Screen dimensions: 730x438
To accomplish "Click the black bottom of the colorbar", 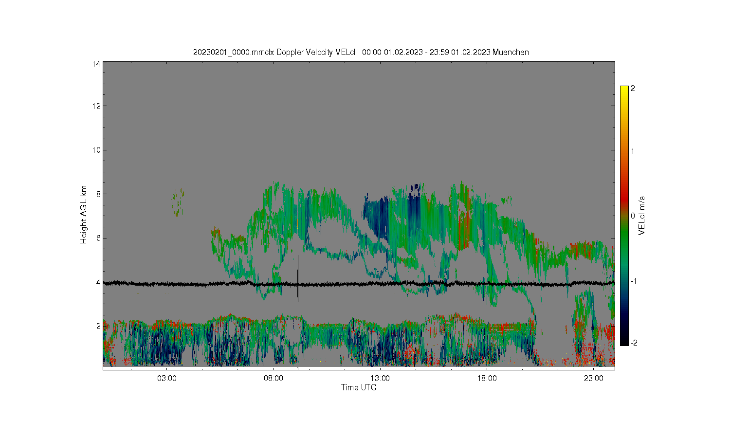I will click(624, 340).
